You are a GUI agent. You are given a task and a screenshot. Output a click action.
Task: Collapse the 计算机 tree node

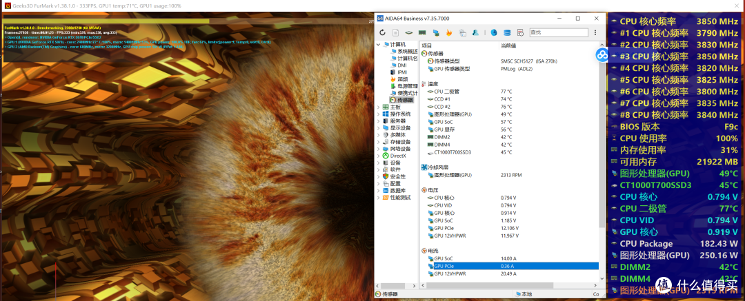point(379,44)
